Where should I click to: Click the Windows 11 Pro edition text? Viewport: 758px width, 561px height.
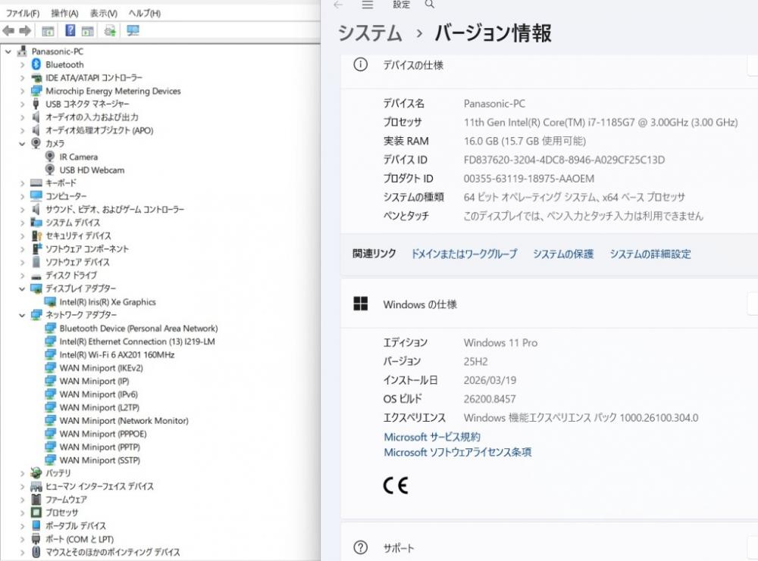[x=500, y=343]
